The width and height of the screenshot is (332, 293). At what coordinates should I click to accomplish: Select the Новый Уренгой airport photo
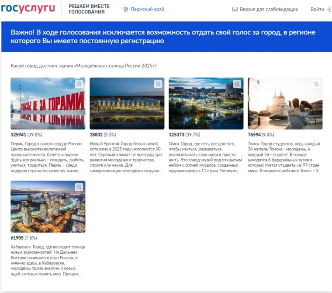tap(127, 104)
